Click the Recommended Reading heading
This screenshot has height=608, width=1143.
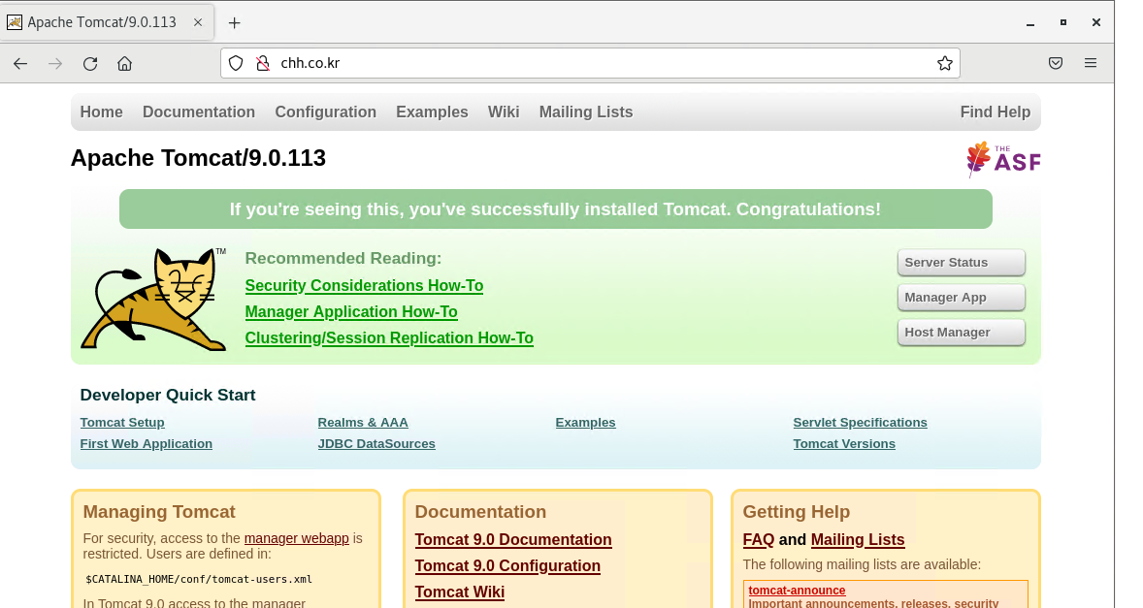pyautogui.click(x=343, y=259)
